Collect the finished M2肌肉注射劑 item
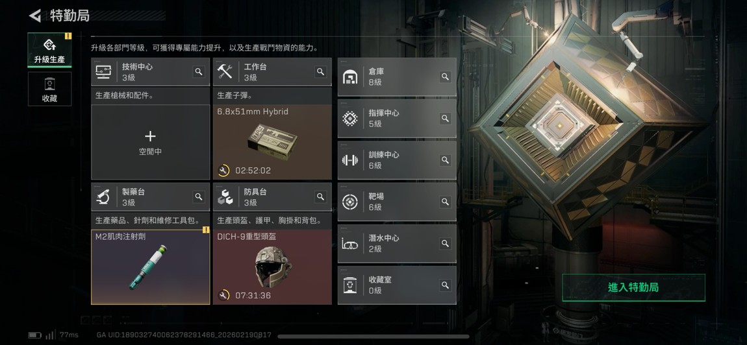747x345 pixels. [151, 267]
